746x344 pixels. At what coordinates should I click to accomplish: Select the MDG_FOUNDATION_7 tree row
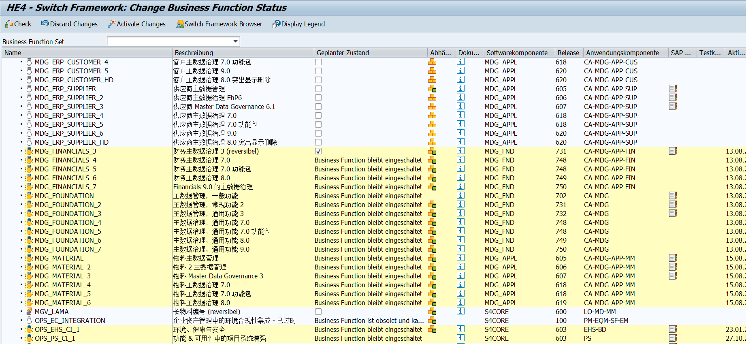[68, 249]
